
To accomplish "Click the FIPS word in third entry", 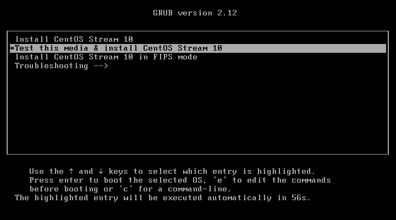I will click(x=163, y=57).
